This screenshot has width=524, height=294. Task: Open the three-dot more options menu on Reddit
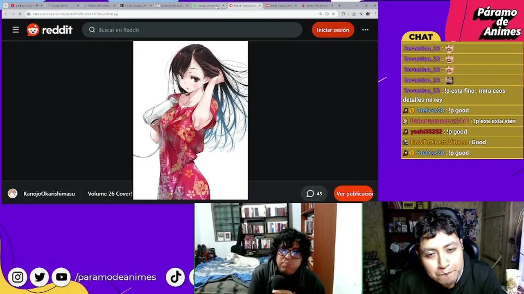point(365,30)
